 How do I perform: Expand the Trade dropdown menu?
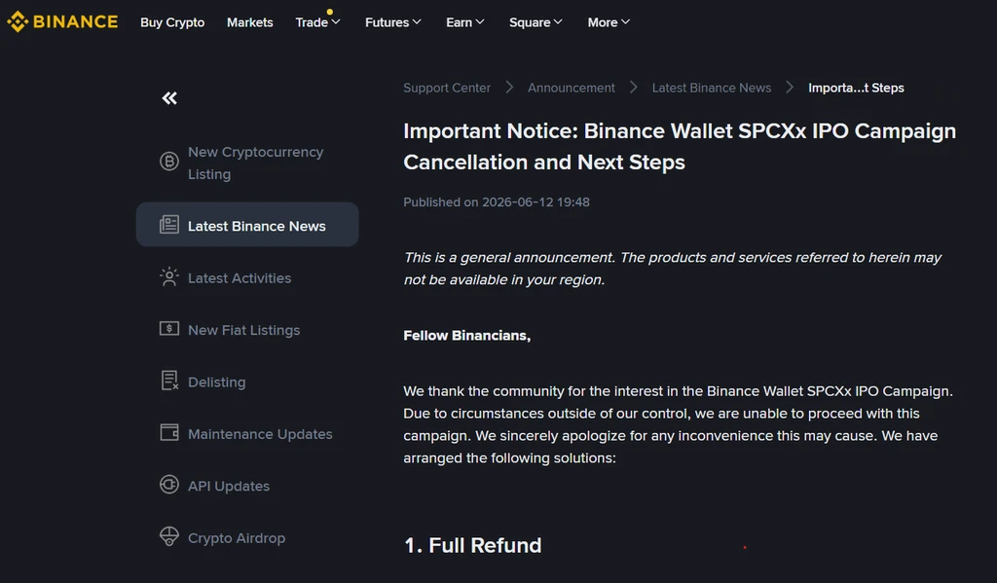point(318,22)
